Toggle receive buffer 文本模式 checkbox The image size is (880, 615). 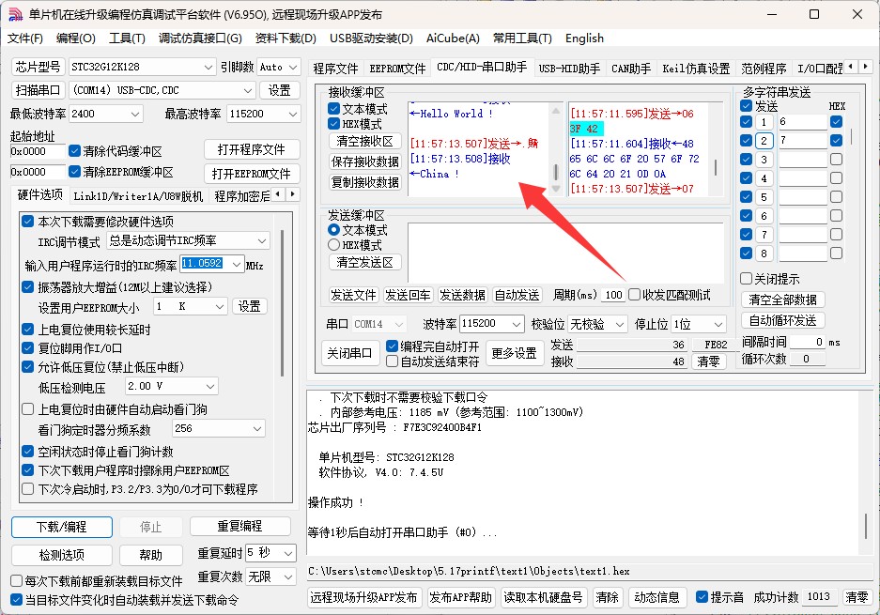pyautogui.click(x=334, y=108)
